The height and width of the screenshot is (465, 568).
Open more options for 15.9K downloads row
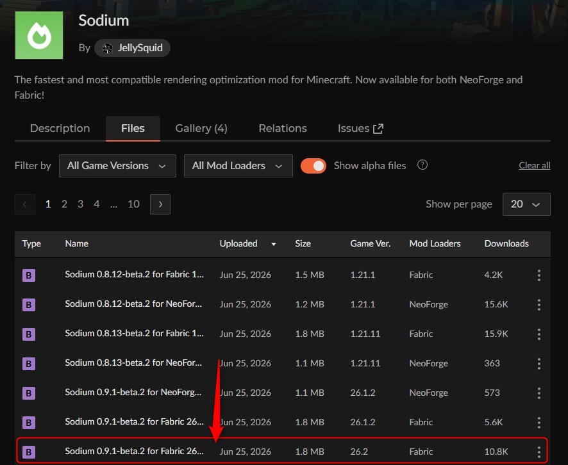[x=539, y=334]
